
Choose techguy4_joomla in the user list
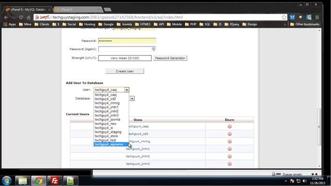click(x=111, y=119)
